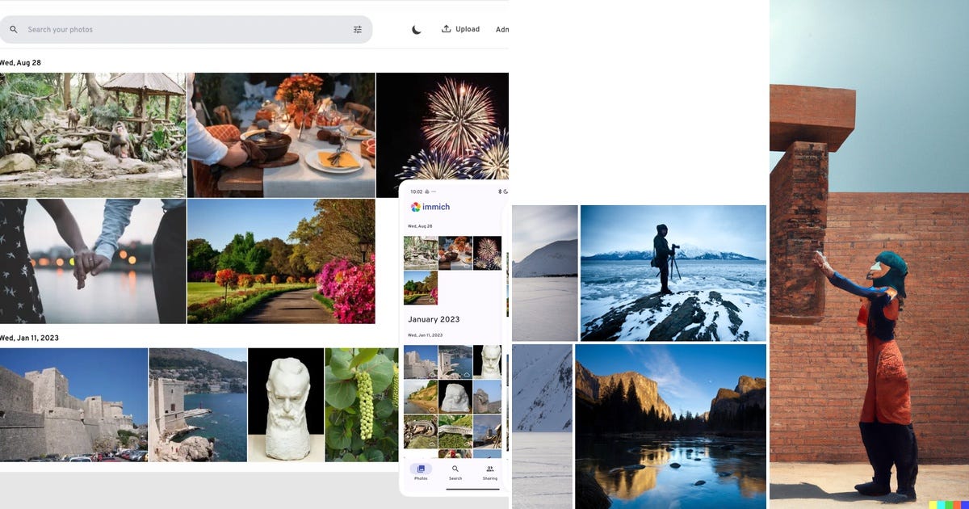Toggle do-not-disturb moon in the phone status bar

coord(507,191)
